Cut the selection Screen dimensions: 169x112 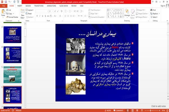click(8, 10)
